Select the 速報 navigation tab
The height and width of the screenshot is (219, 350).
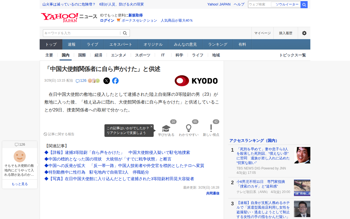pyautogui.click(x=72, y=44)
